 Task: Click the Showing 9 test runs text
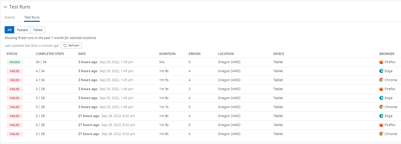point(50,38)
